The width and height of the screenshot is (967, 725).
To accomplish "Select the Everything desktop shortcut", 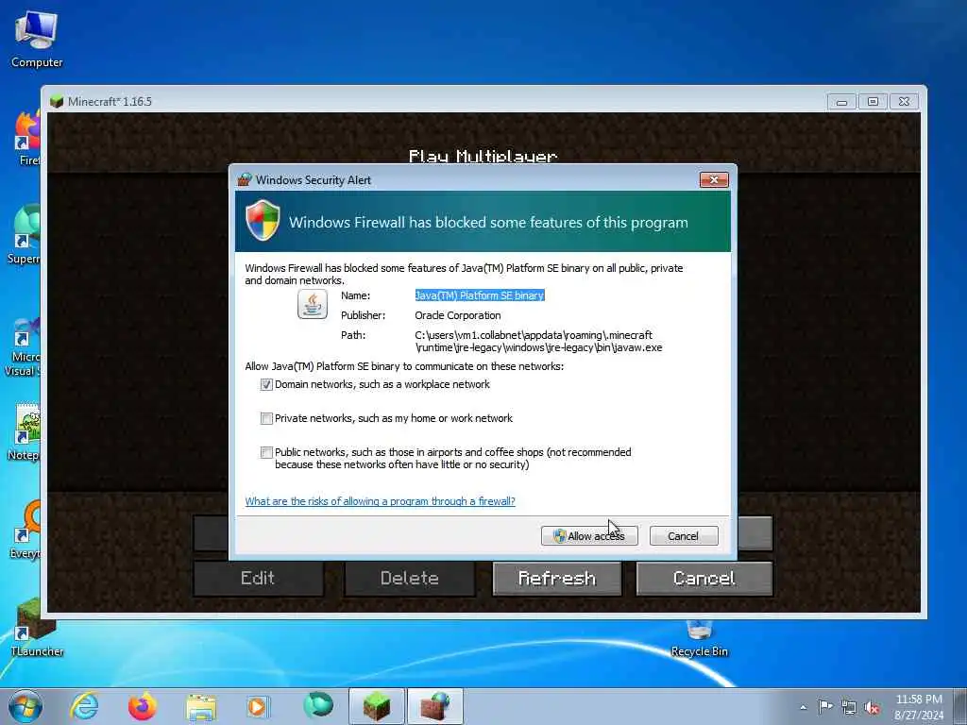I will point(25,531).
